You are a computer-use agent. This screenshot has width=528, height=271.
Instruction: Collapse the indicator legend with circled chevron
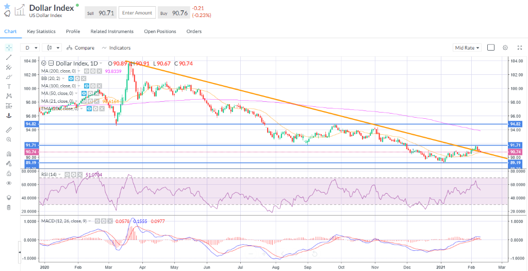pos(44,63)
